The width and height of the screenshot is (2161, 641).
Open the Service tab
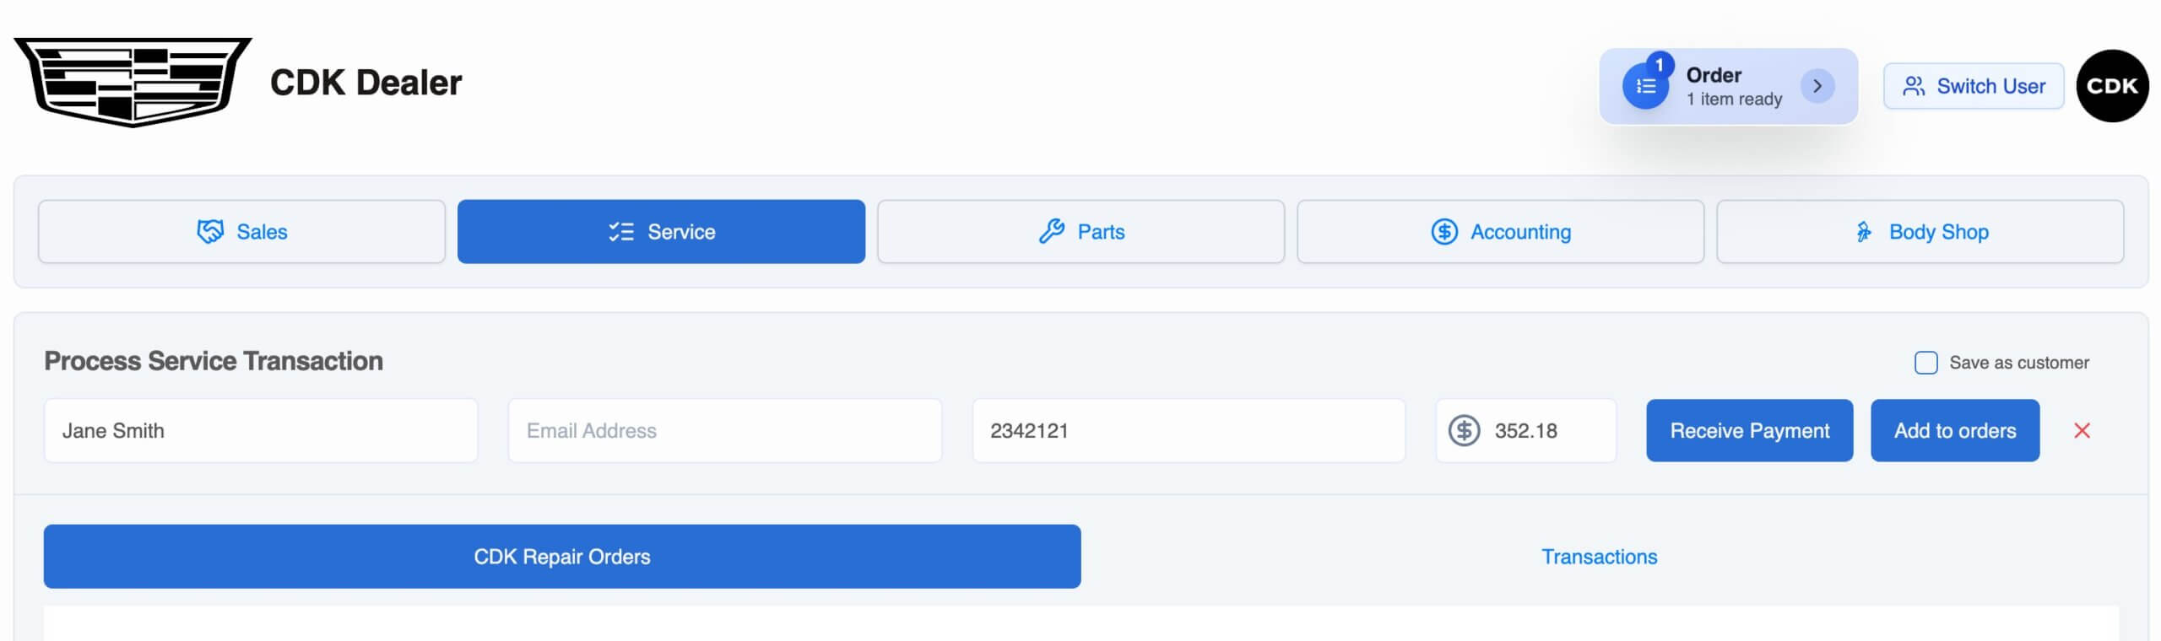tap(661, 232)
